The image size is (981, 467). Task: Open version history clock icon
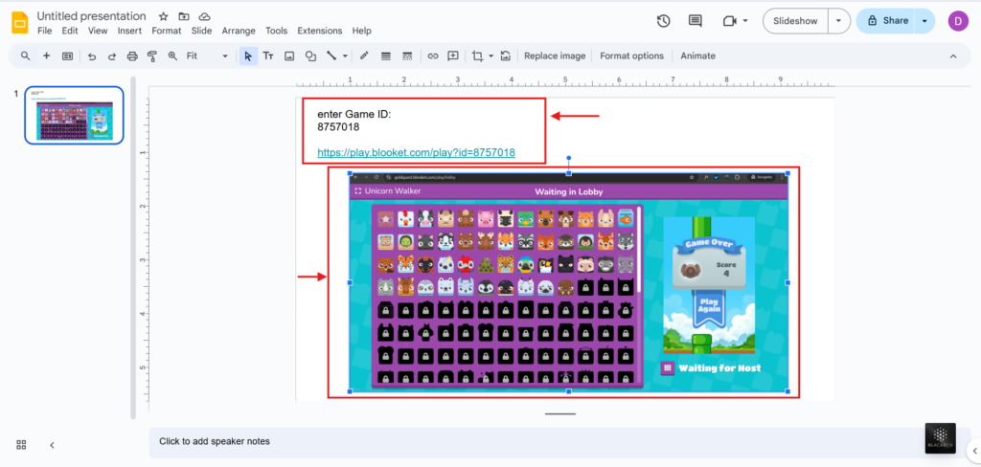click(663, 21)
